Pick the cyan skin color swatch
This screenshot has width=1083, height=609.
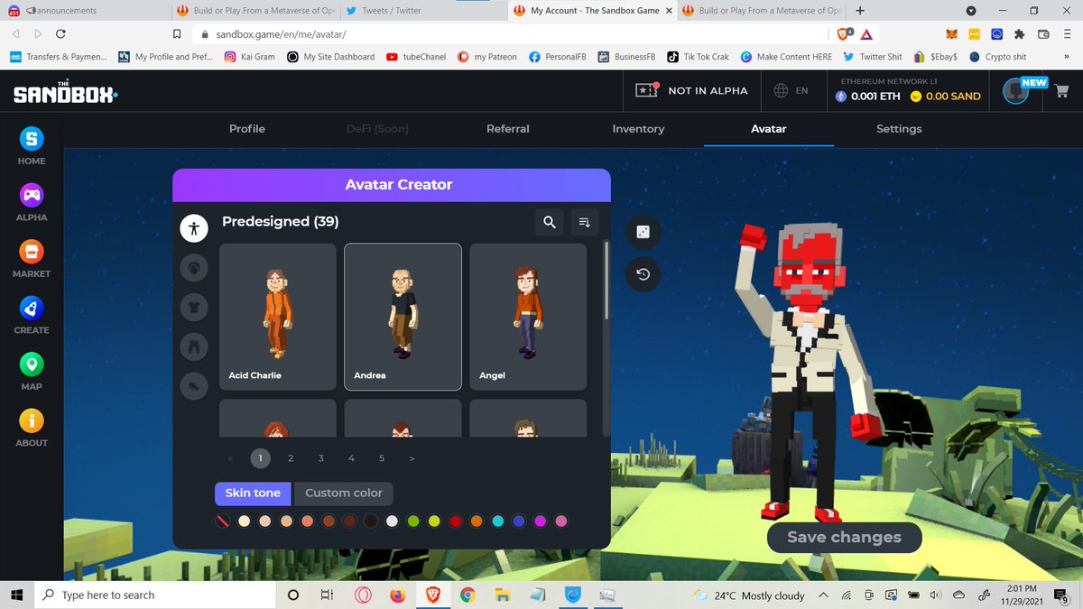tap(497, 521)
